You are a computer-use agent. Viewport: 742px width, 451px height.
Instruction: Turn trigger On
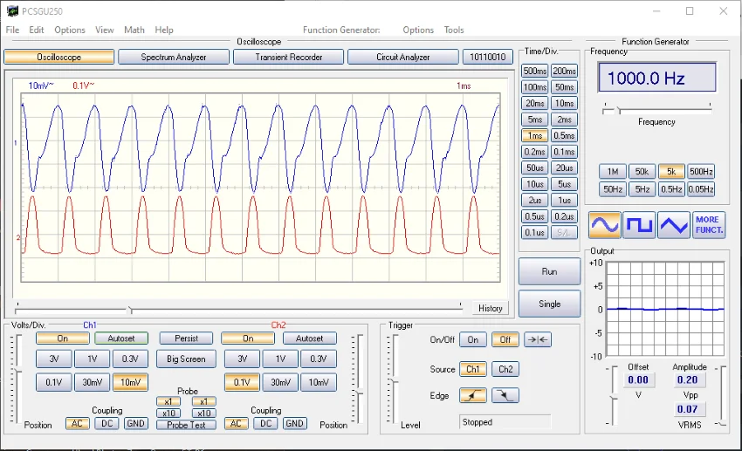(472, 340)
